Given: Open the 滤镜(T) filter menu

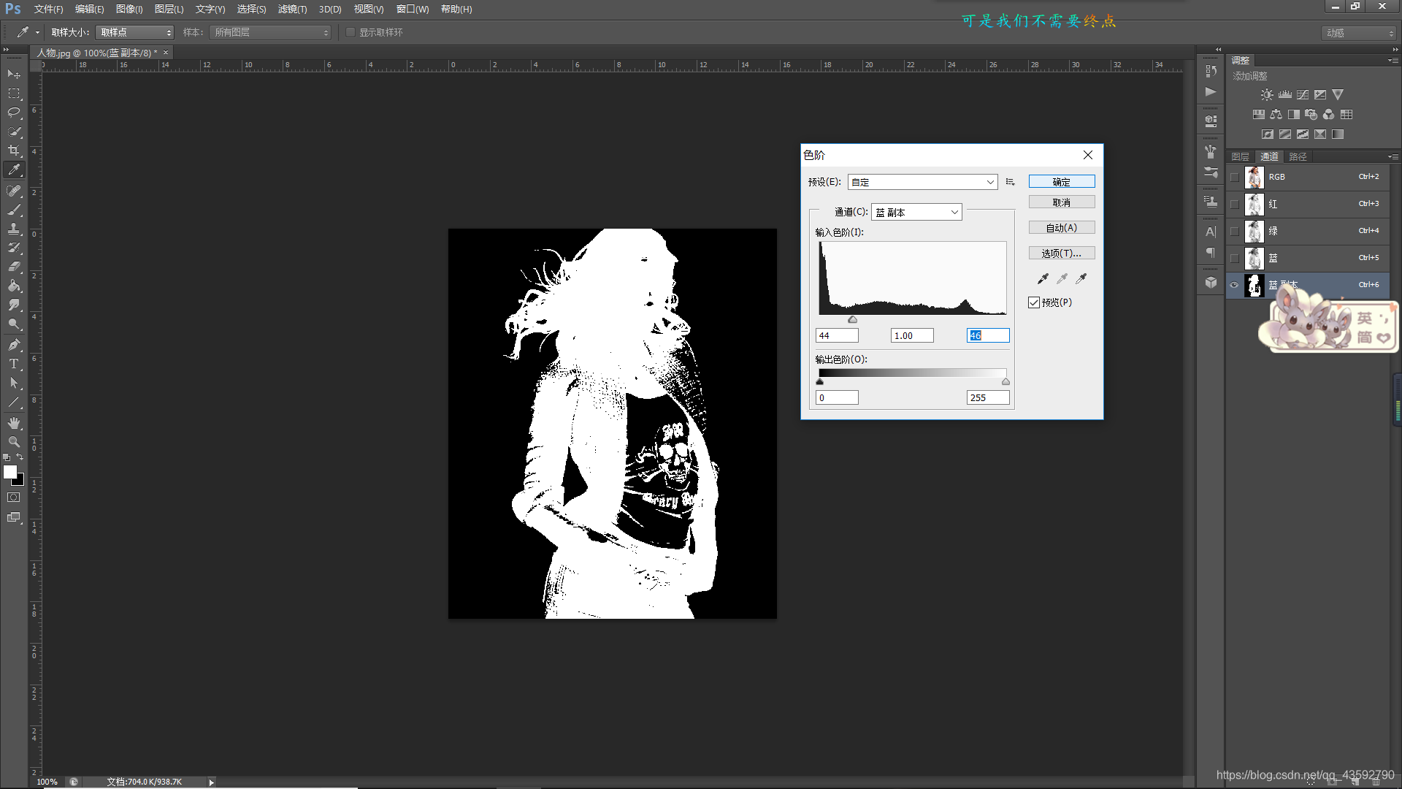Looking at the screenshot, I should point(292,9).
